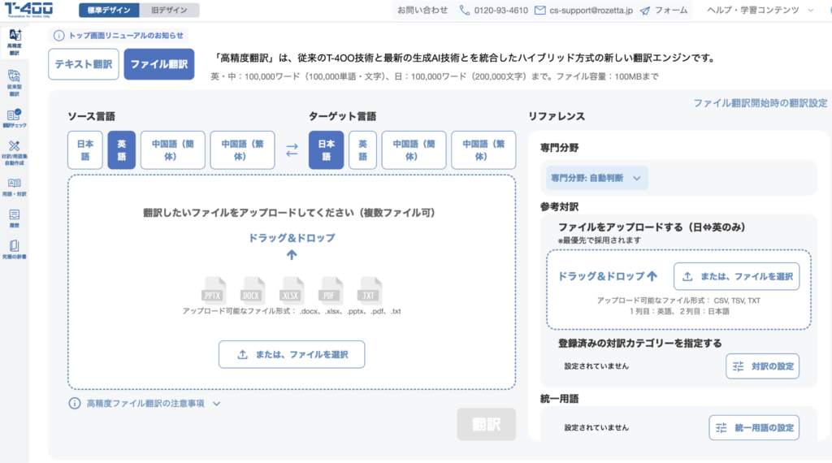
Task: Click the swap languages arrows icon
Action: [292, 150]
